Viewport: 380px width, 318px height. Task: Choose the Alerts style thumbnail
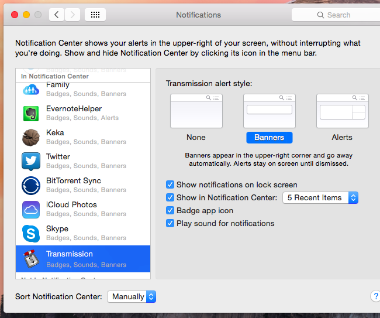point(343,111)
